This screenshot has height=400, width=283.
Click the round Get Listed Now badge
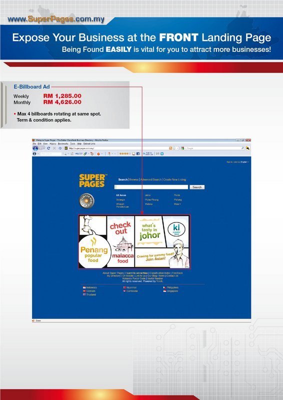pyautogui.click(x=86, y=200)
